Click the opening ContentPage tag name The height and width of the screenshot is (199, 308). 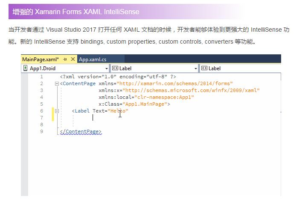click(x=79, y=83)
